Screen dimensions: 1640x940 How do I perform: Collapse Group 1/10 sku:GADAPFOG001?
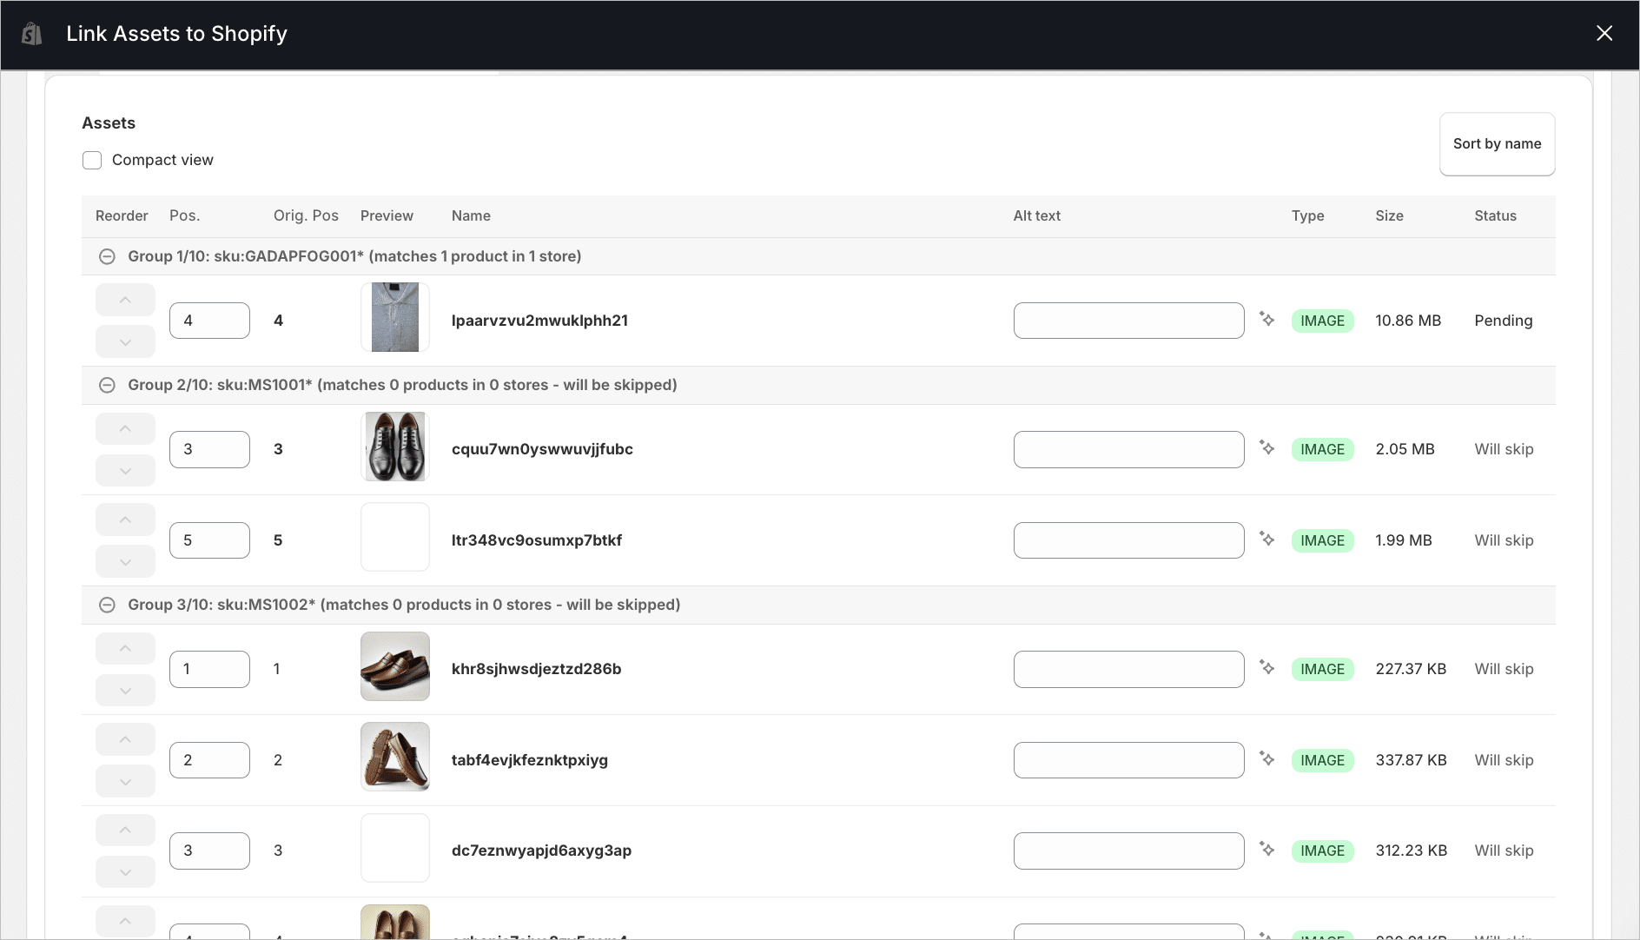point(107,256)
